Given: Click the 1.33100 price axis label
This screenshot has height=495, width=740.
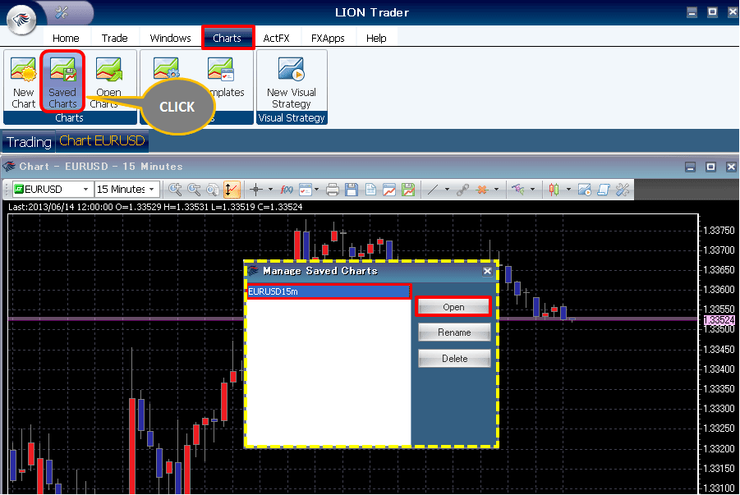Looking at the screenshot, I should 719,488.
